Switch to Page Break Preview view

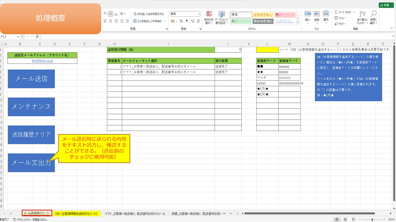coord(353,219)
